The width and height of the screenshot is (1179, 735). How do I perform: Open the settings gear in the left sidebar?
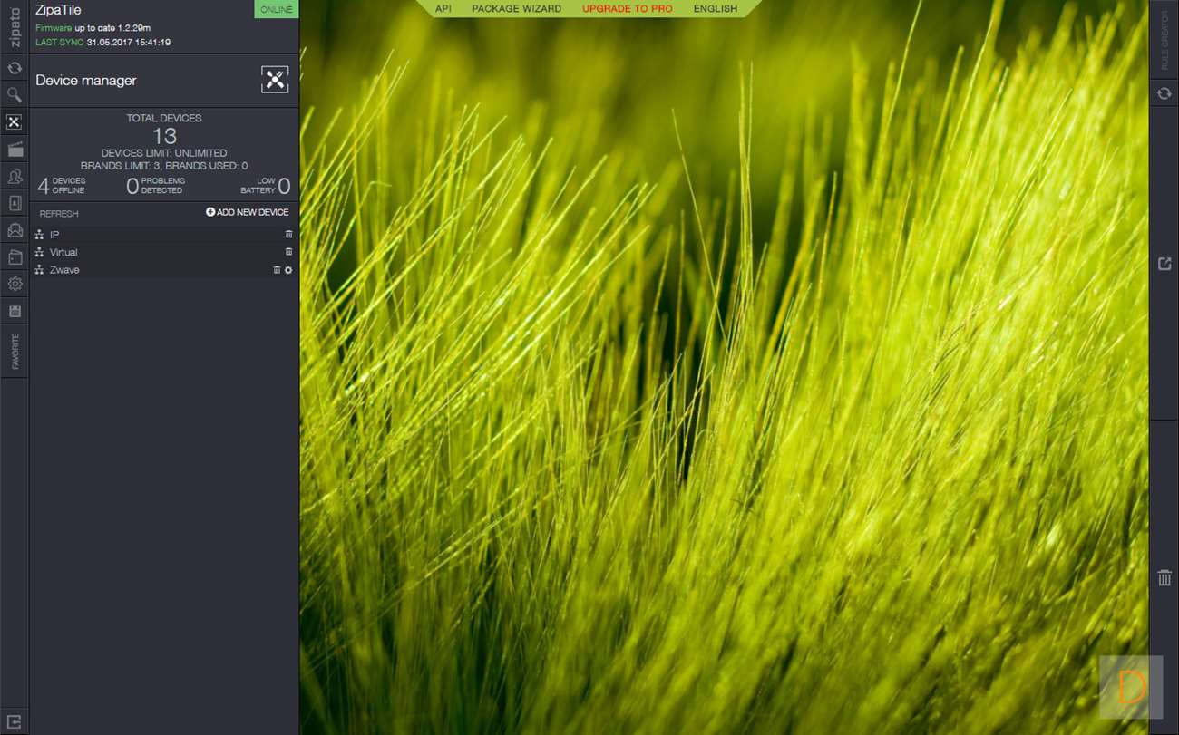tap(15, 284)
